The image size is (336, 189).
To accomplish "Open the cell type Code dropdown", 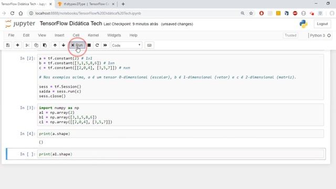I will click(127, 45).
